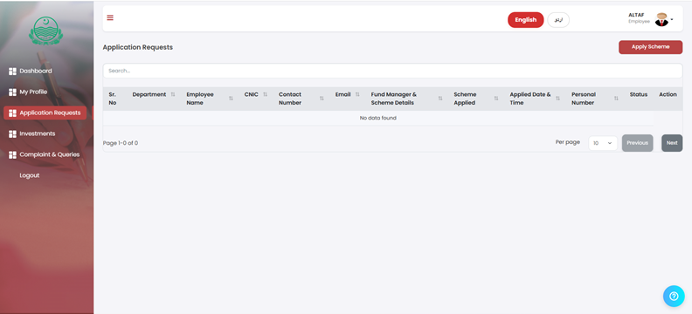Focus the Search input field
Screen dimensions: 692x314
pos(393,71)
